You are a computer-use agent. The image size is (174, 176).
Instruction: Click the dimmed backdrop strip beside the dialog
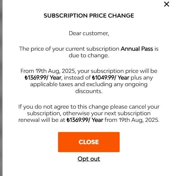point(1,88)
